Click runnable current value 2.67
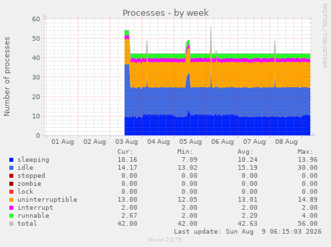The width and height of the screenshot is (331, 247). point(129,216)
